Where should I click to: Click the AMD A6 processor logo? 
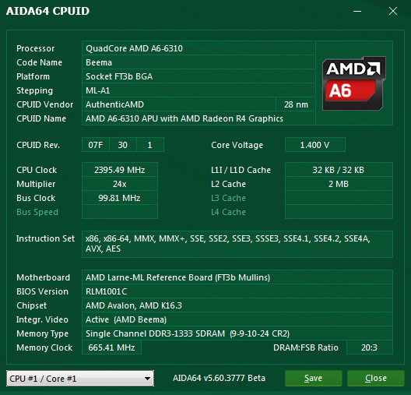click(x=354, y=83)
